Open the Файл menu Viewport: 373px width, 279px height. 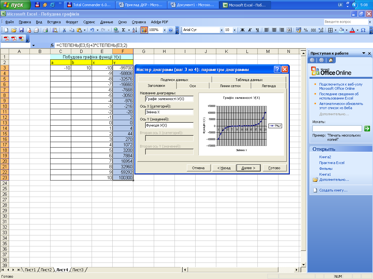pyautogui.click(x=9, y=22)
